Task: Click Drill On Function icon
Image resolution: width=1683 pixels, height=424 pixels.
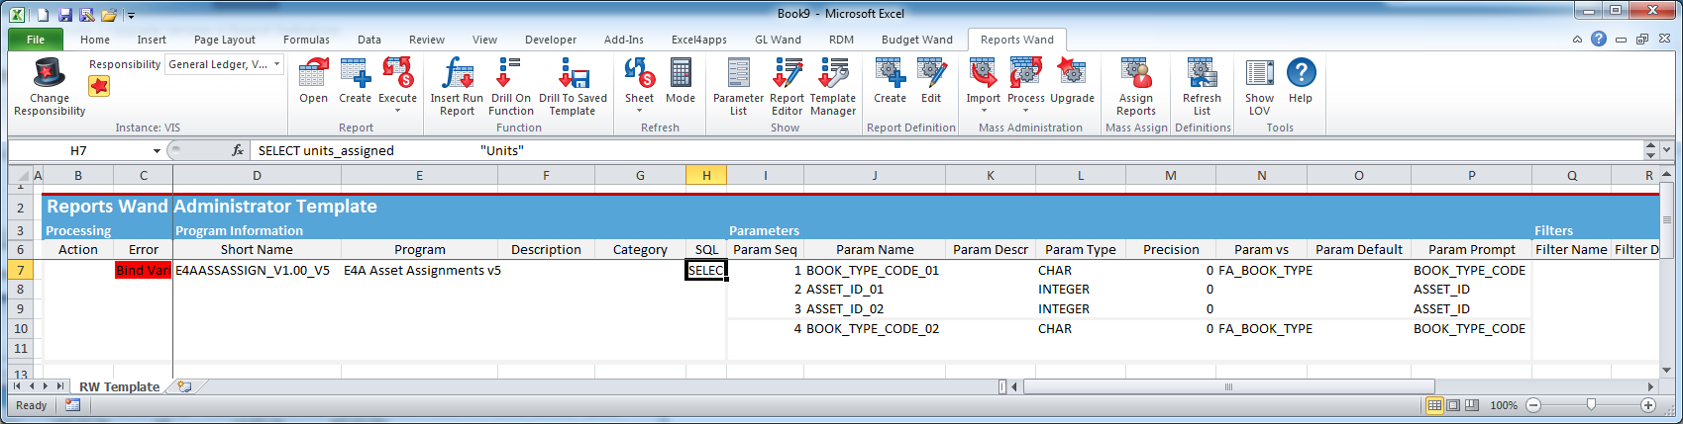Action: pos(510,74)
